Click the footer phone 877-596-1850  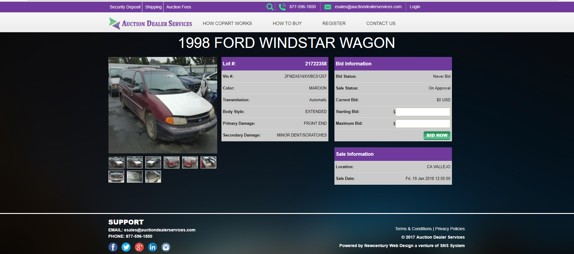(x=139, y=236)
